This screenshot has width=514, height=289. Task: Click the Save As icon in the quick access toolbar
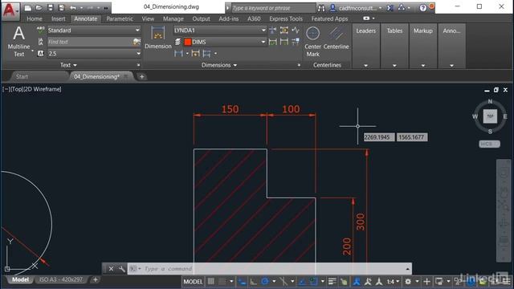tap(61, 7)
